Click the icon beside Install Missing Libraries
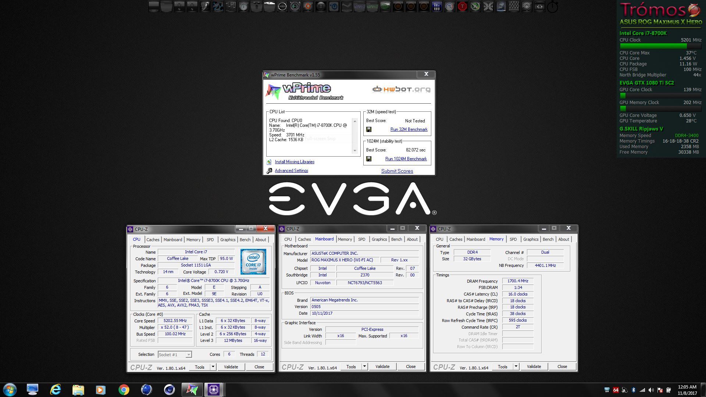This screenshot has width=706, height=397. point(269,162)
